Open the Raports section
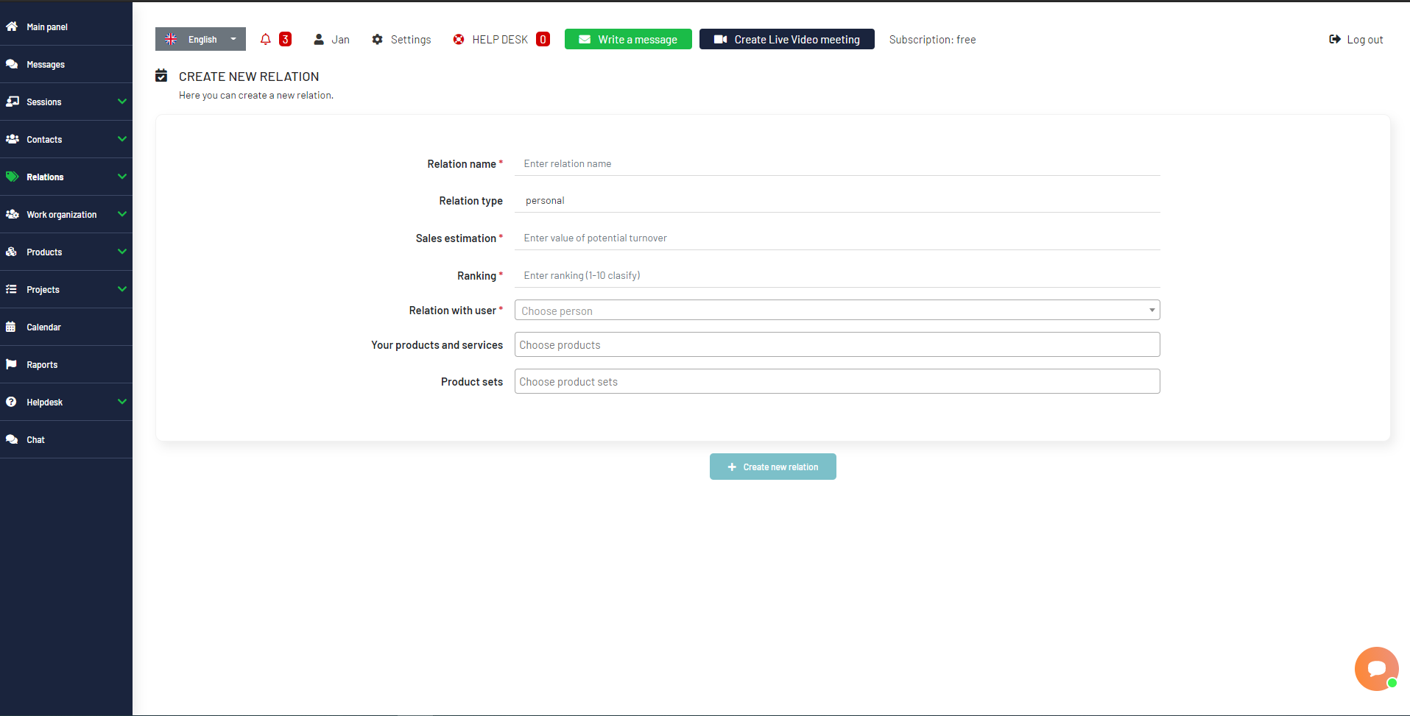 click(42, 364)
